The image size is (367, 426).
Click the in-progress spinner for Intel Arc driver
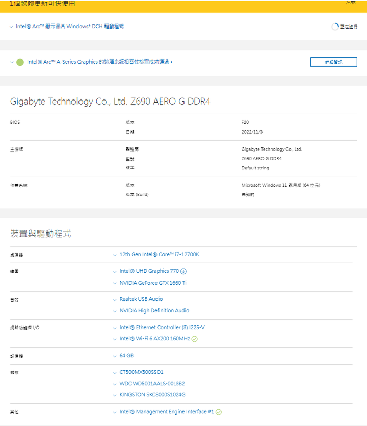click(335, 27)
